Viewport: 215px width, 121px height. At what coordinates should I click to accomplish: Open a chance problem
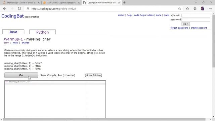[x=26, y=43]
